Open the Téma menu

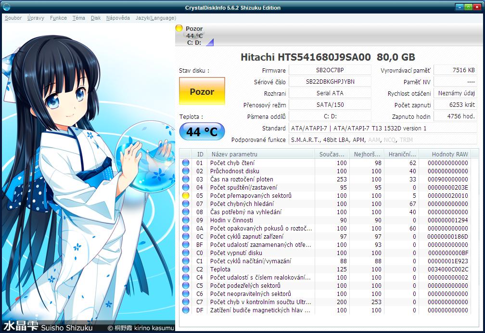pyautogui.click(x=78, y=18)
